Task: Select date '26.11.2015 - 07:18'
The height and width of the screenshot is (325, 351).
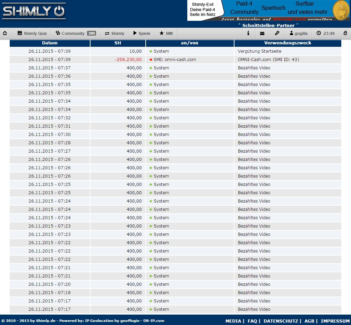Action: pos(50,292)
